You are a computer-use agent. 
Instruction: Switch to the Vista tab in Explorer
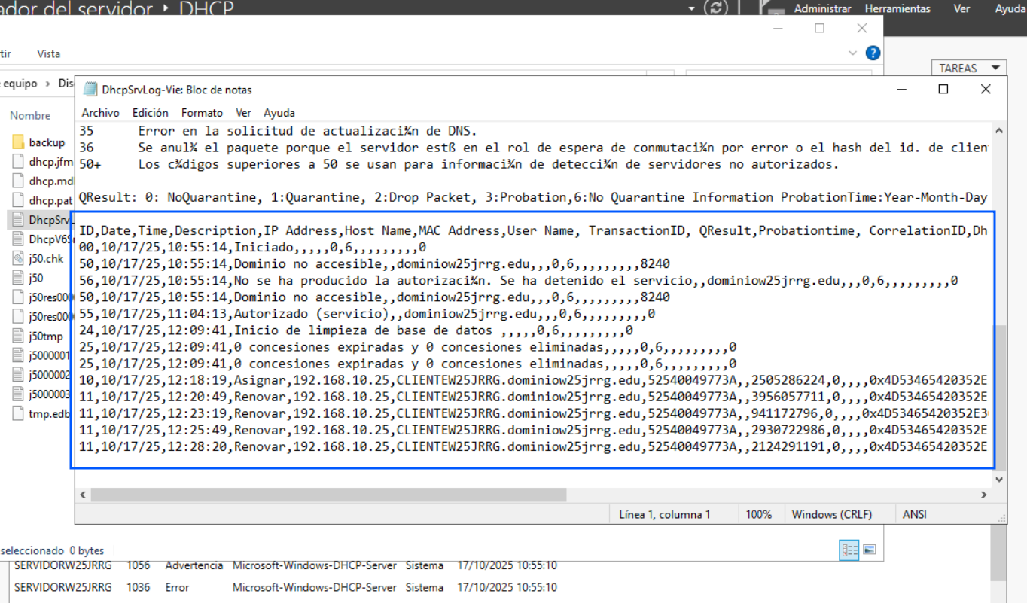[49, 53]
